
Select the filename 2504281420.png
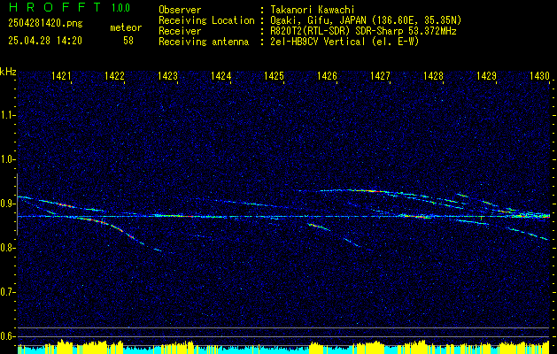click(x=45, y=24)
